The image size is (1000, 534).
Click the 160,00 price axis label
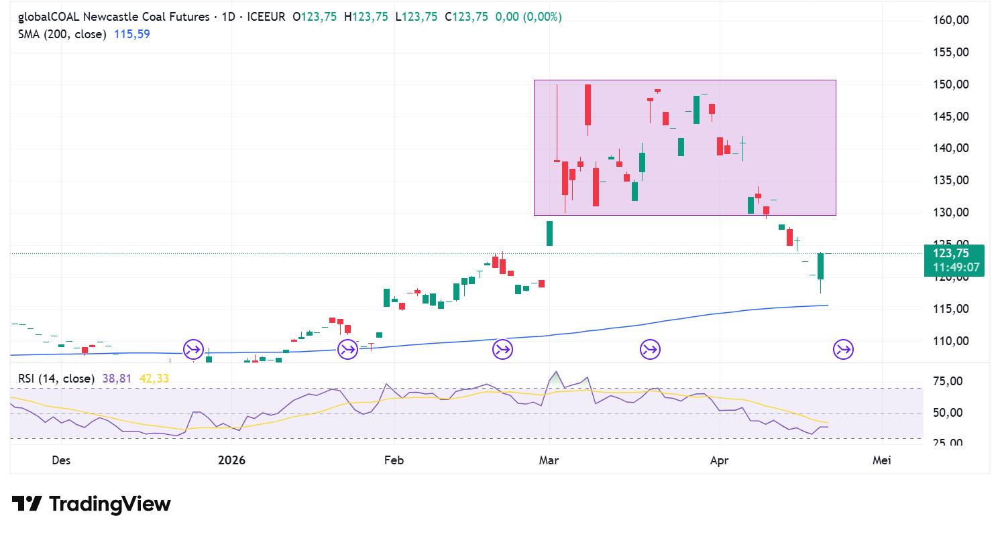tap(951, 20)
